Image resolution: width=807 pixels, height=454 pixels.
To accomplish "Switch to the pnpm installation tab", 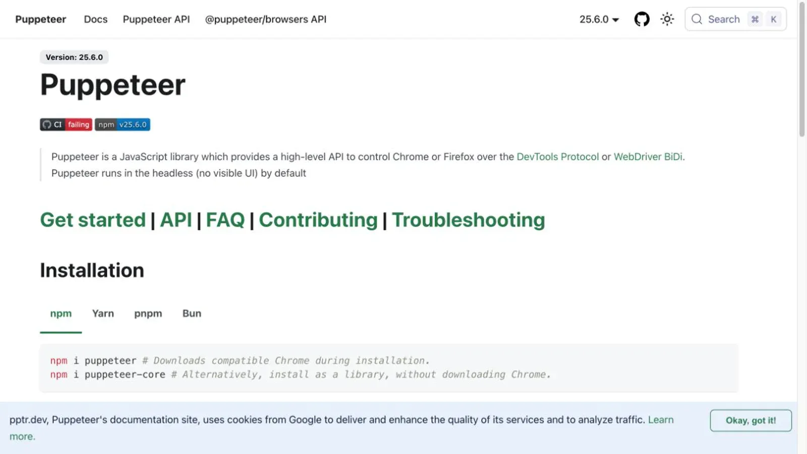I will tap(148, 314).
